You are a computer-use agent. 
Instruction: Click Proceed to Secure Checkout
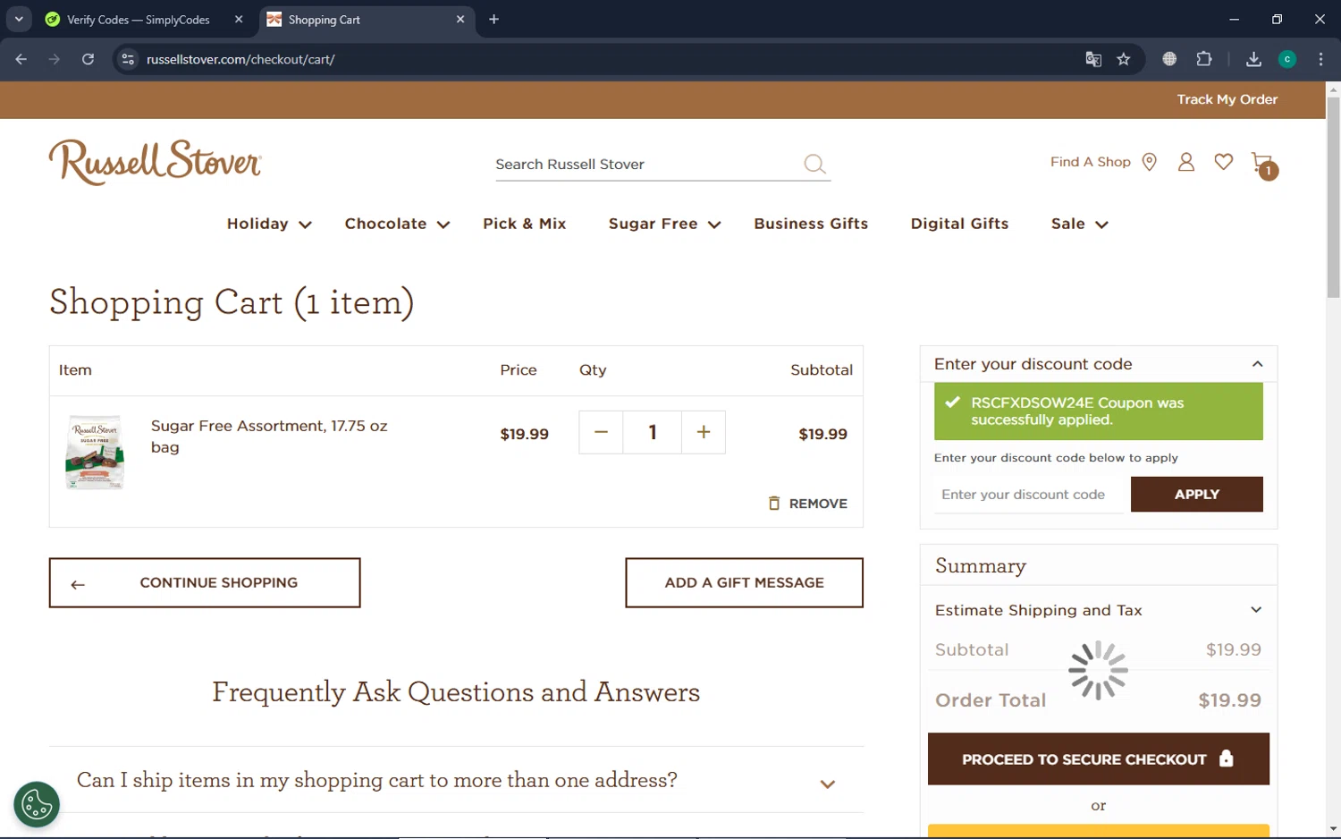coord(1098,759)
